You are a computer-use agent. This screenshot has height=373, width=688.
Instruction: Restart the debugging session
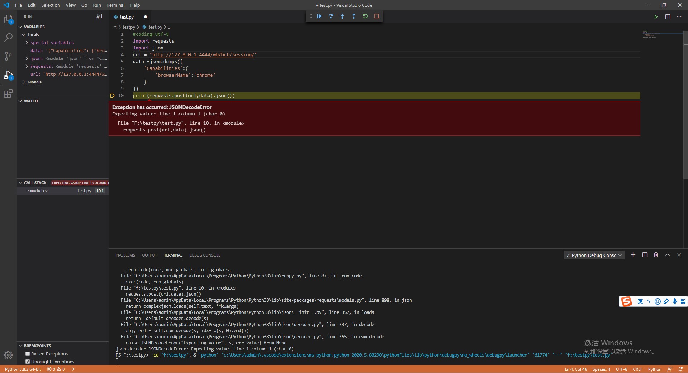(x=365, y=16)
